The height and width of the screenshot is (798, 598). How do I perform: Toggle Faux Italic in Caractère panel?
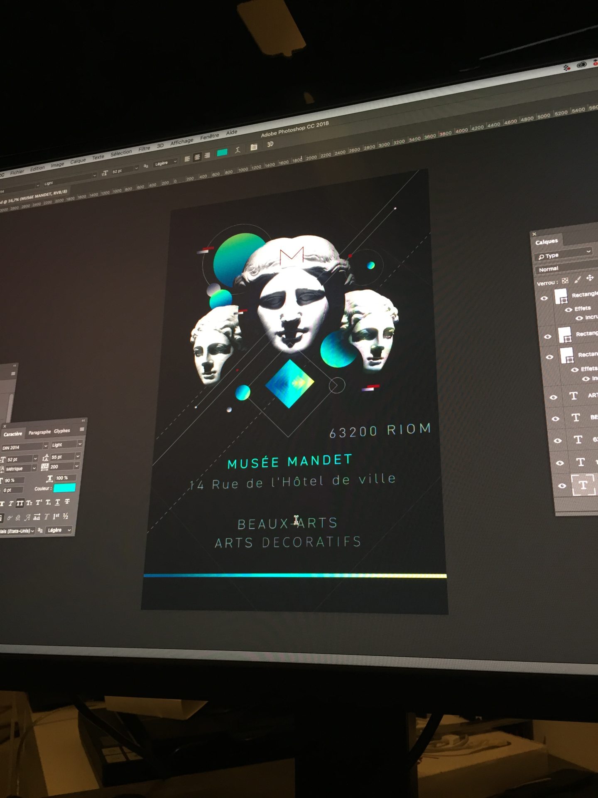pos(11,503)
